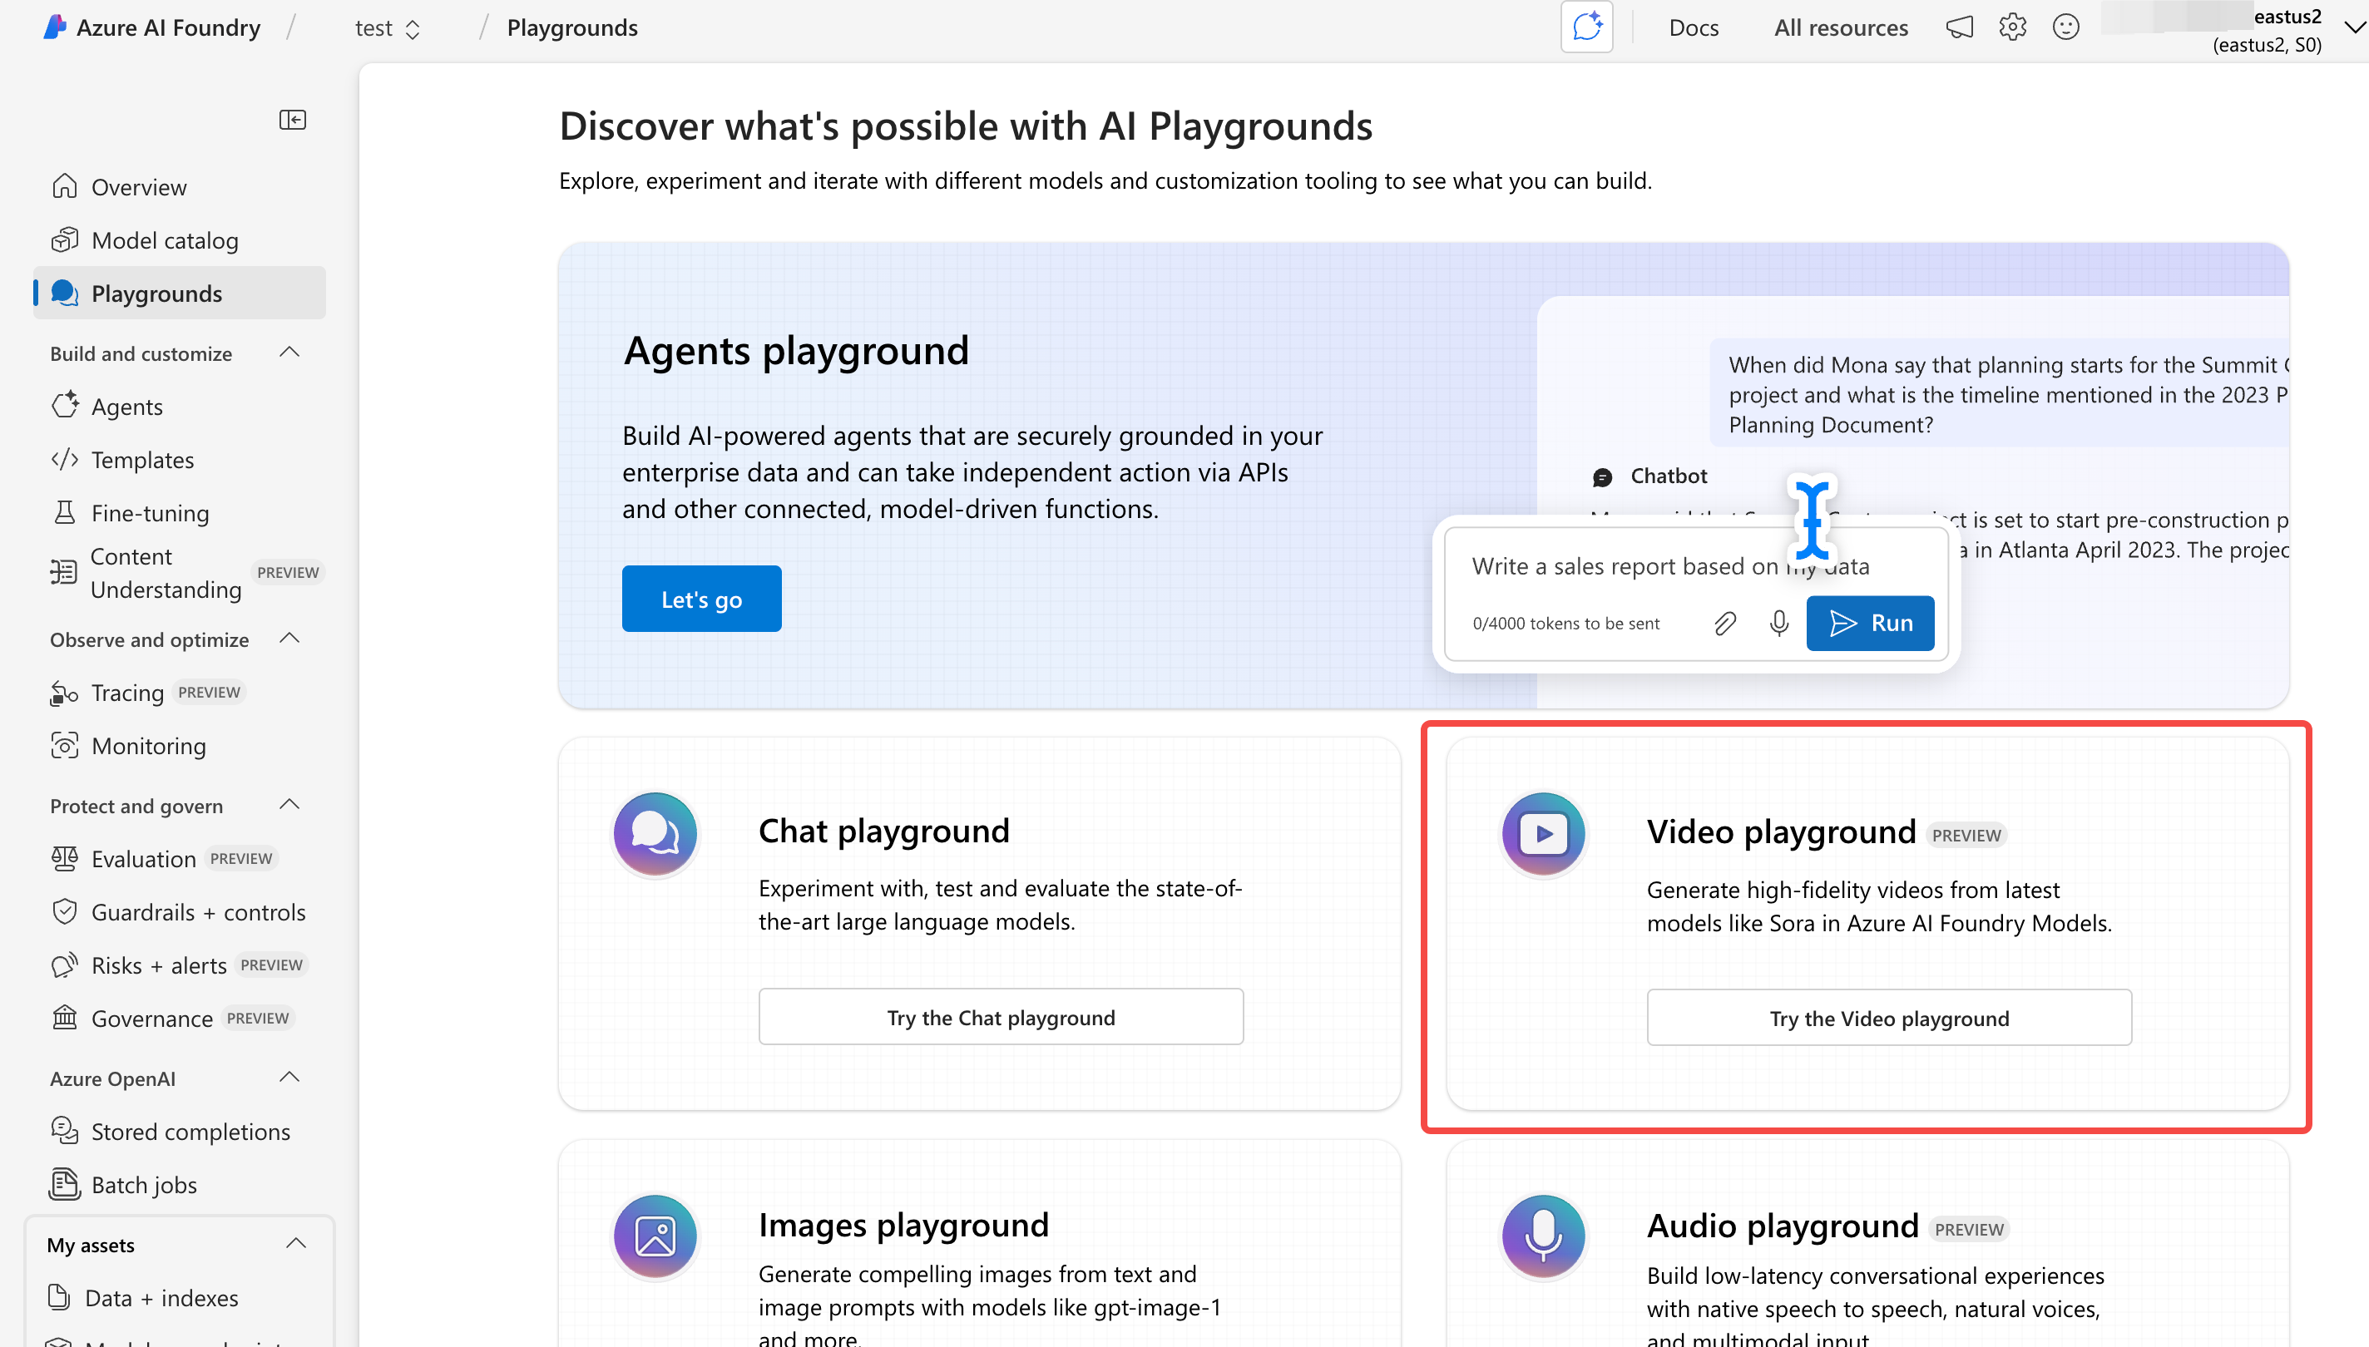Click the paperclip attach icon

(1725, 624)
